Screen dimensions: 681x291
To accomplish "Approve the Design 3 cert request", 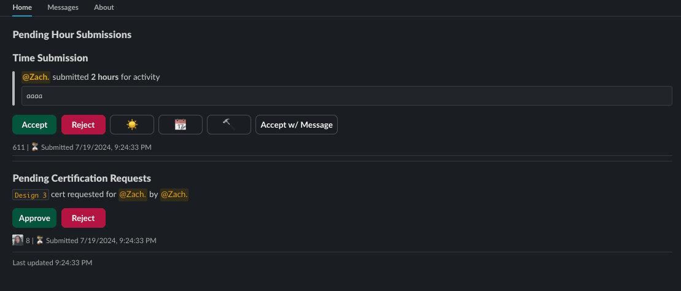I will [34, 218].
